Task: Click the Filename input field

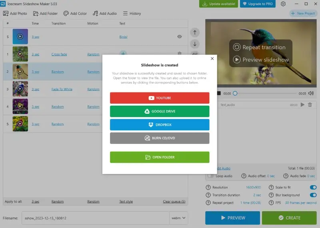Action: [x=96, y=218]
